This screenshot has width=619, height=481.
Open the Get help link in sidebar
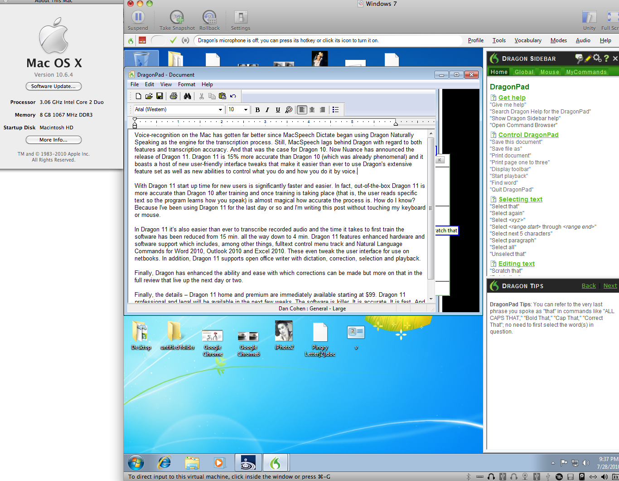tap(512, 98)
